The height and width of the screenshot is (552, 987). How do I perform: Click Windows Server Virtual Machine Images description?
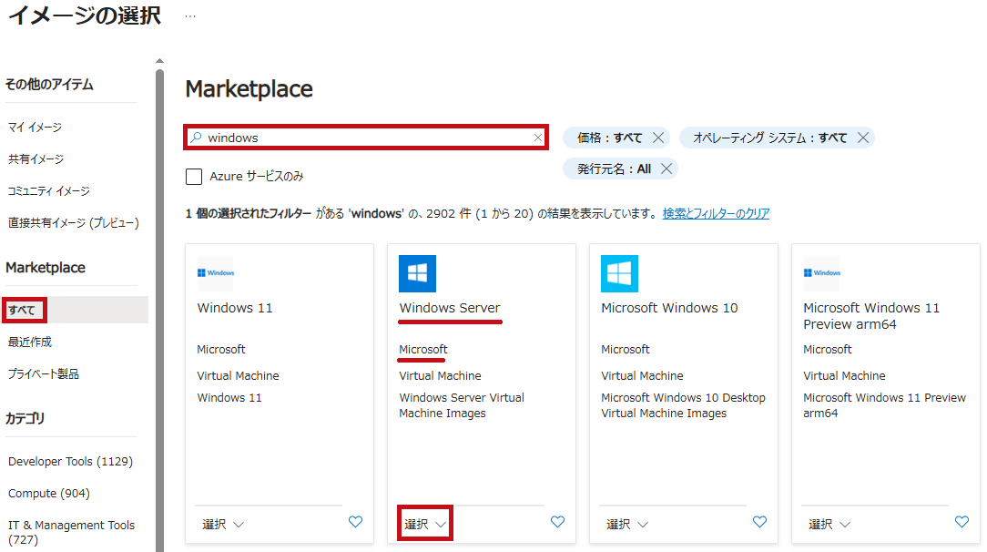click(462, 405)
